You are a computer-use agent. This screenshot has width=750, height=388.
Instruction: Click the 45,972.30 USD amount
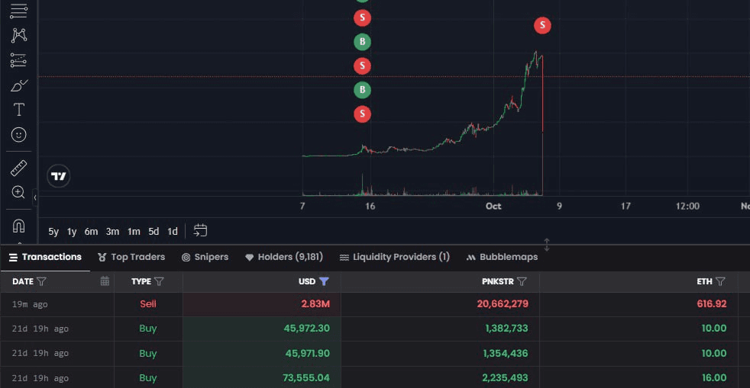(306, 329)
